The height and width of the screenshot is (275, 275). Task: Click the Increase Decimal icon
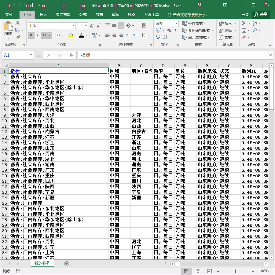[x=158, y=37]
